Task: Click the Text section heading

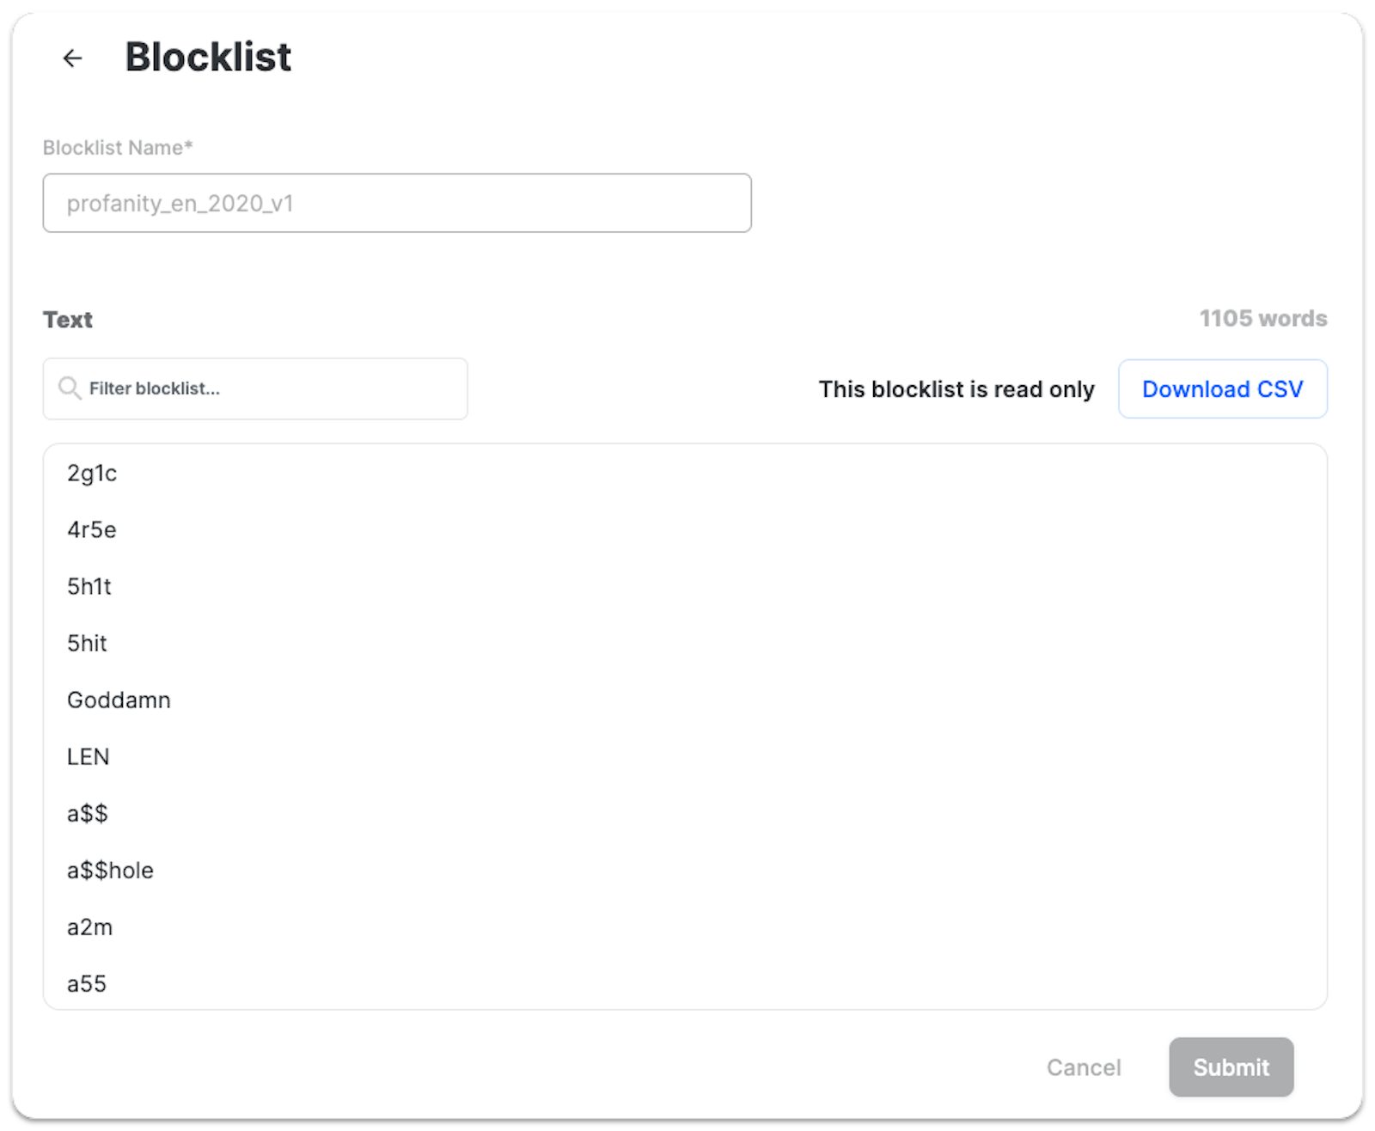Action: pos(69,319)
